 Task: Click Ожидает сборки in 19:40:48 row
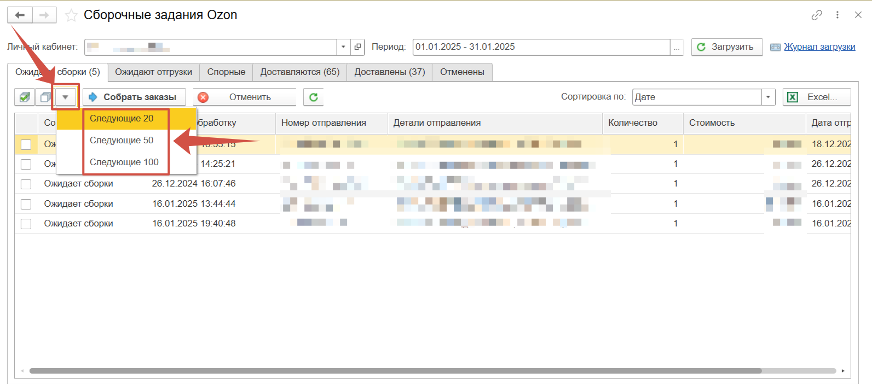[x=78, y=224]
